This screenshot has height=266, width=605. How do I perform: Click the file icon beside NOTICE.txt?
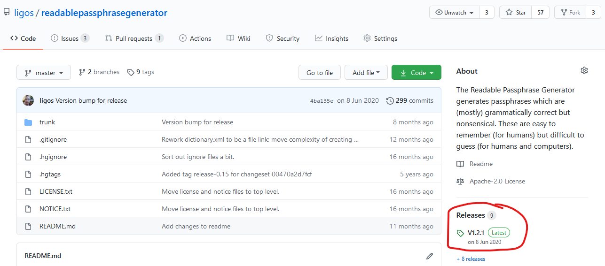28,209
